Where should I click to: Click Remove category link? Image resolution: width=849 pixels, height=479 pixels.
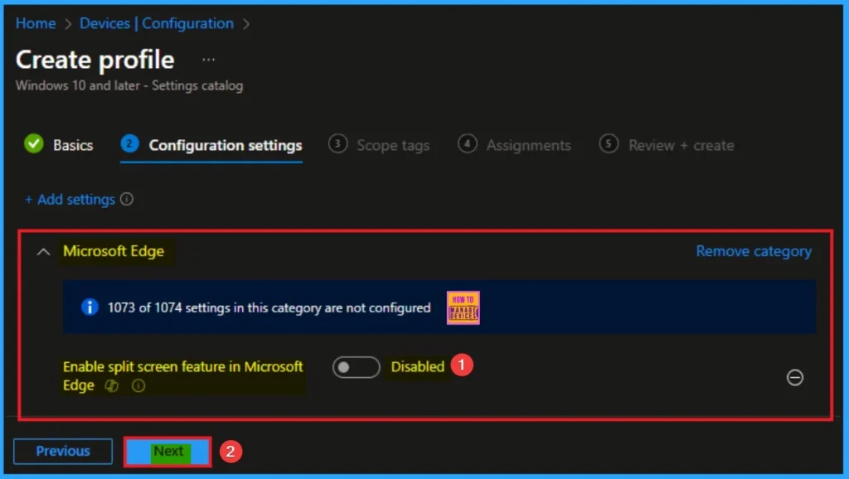(x=754, y=251)
